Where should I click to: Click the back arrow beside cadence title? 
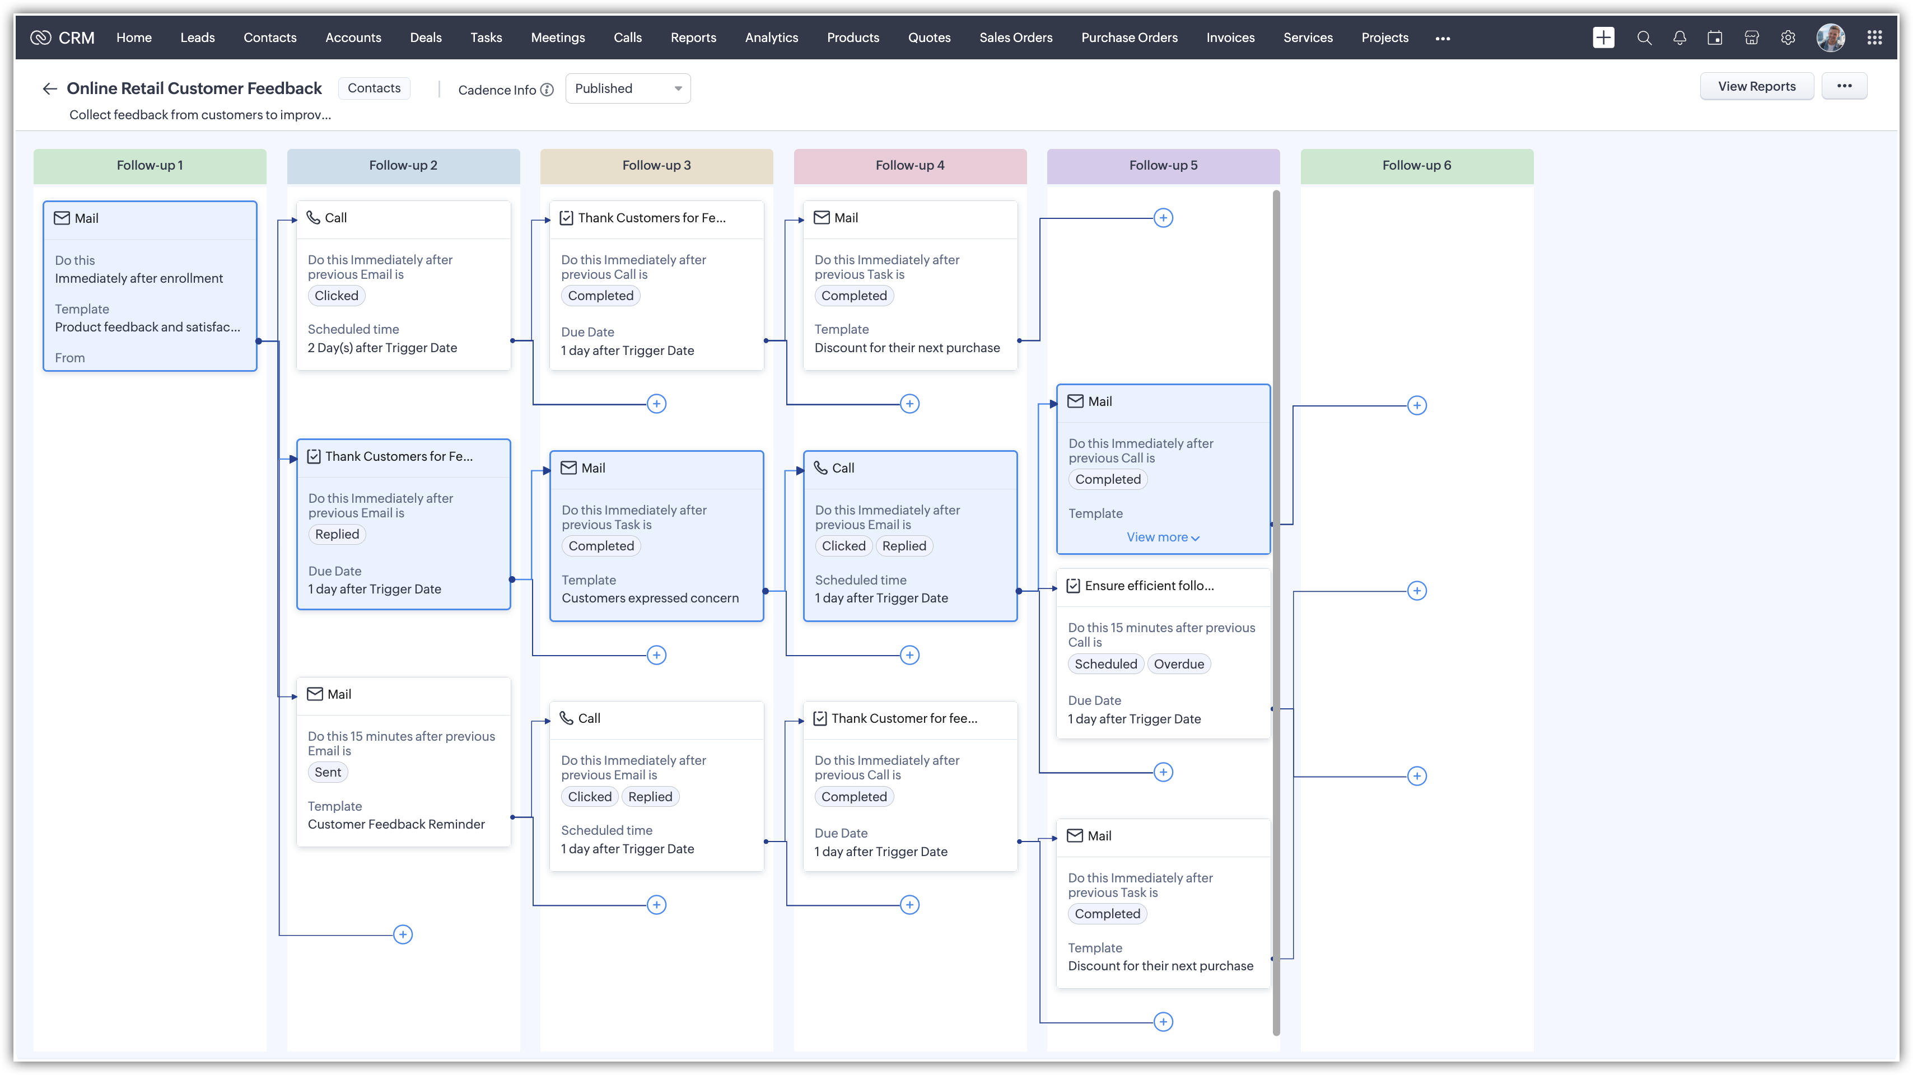point(50,89)
